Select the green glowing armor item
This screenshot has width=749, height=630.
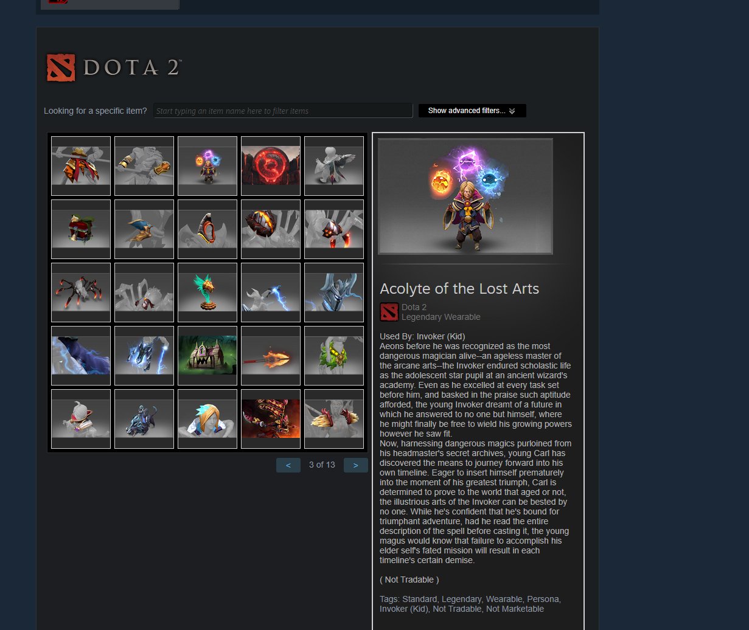(x=334, y=356)
